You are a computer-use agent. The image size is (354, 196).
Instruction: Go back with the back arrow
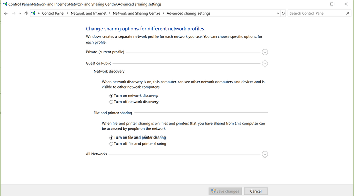(x=6, y=13)
